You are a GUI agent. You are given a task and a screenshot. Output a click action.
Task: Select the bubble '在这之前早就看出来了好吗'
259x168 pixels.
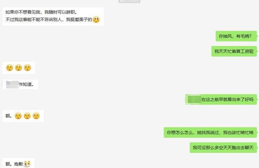221,100
